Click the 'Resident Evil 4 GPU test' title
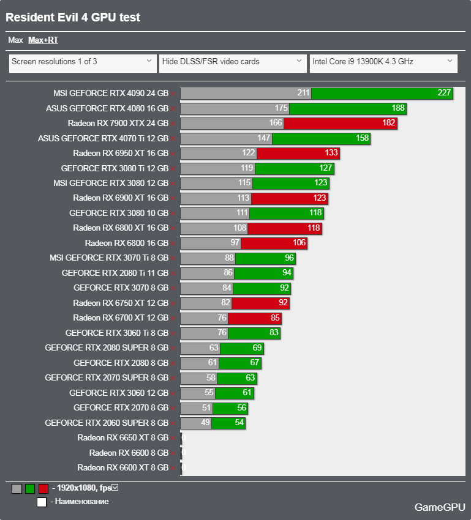 (73, 17)
